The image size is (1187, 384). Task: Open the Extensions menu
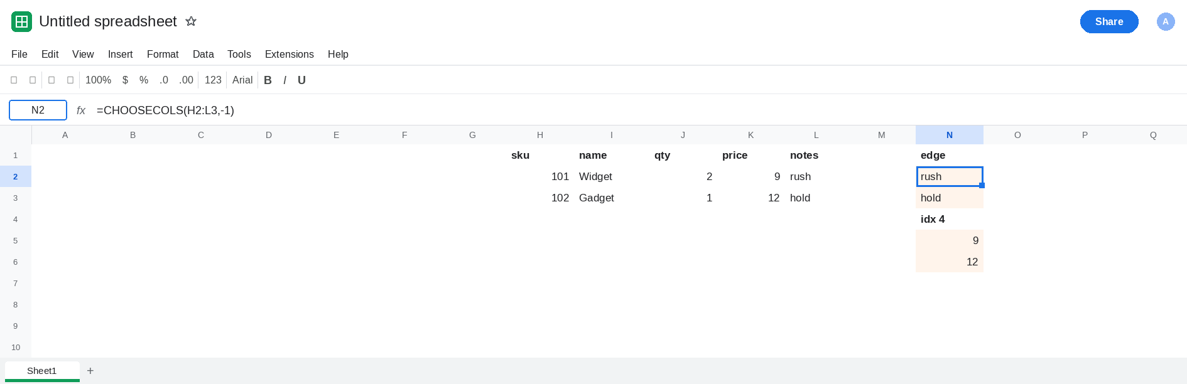pos(290,54)
